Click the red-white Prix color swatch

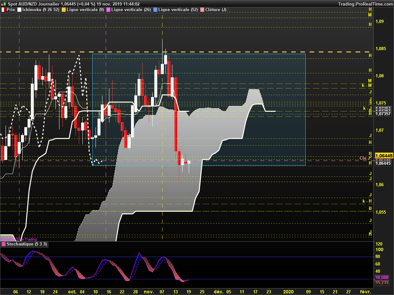click(3, 10)
